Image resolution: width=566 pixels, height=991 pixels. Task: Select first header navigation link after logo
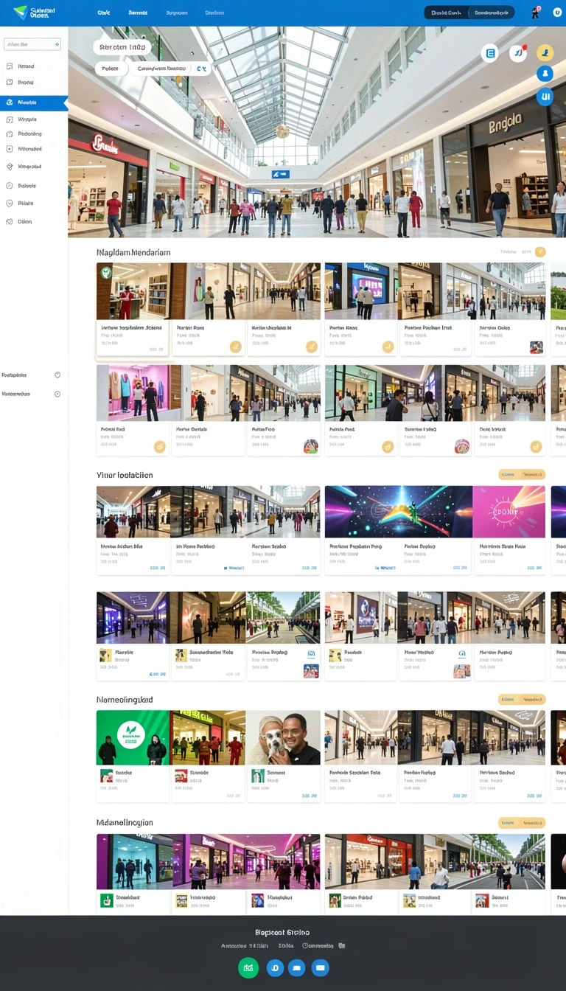tap(104, 13)
